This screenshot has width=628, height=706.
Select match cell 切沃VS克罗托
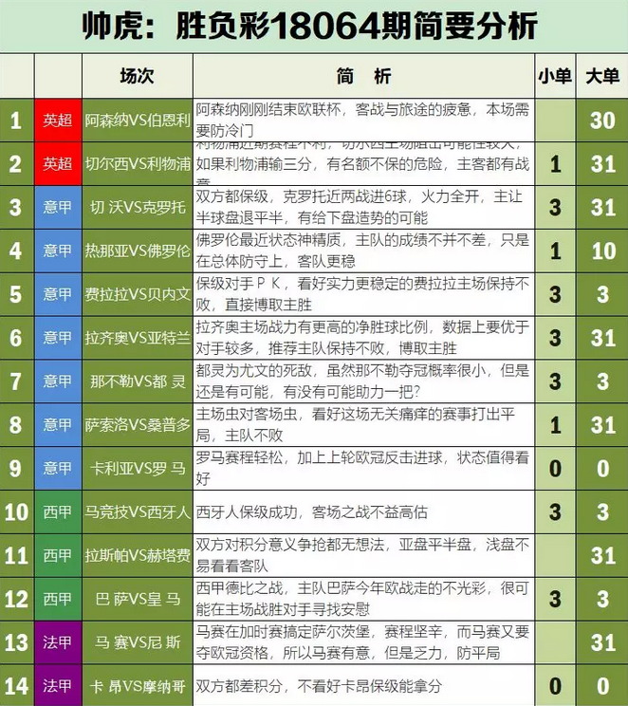pos(138,208)
